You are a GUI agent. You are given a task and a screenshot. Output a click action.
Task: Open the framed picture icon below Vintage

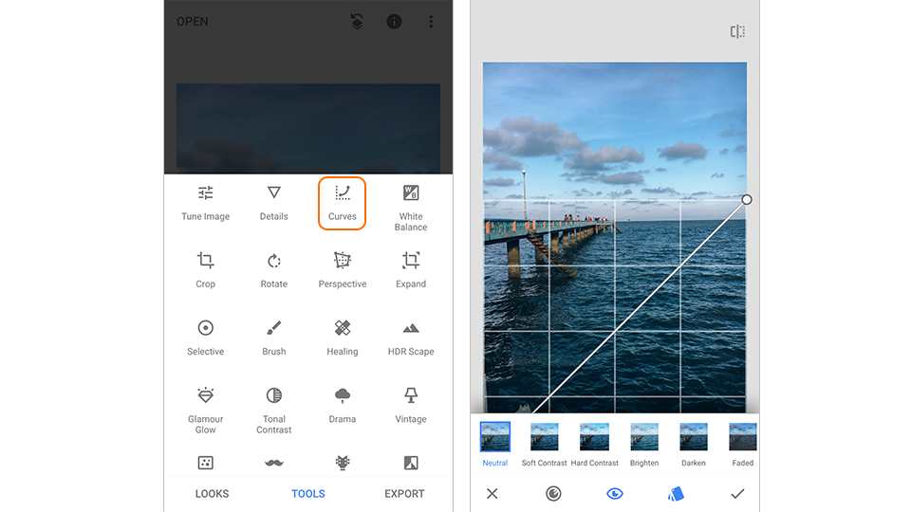click(x=411, y=463)
